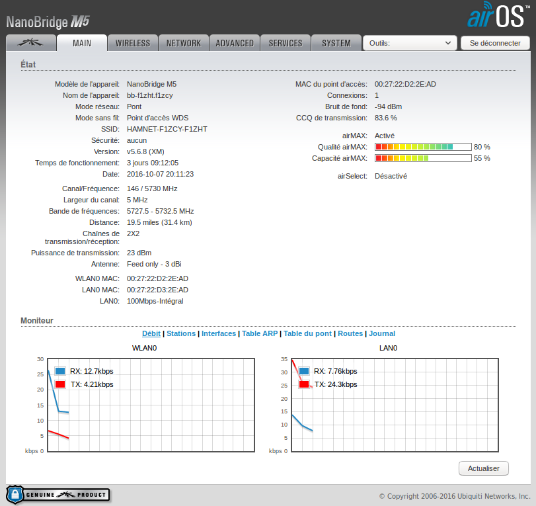
Task: Click WLAN0 TX red legend swatch
Action: [60, 384]
